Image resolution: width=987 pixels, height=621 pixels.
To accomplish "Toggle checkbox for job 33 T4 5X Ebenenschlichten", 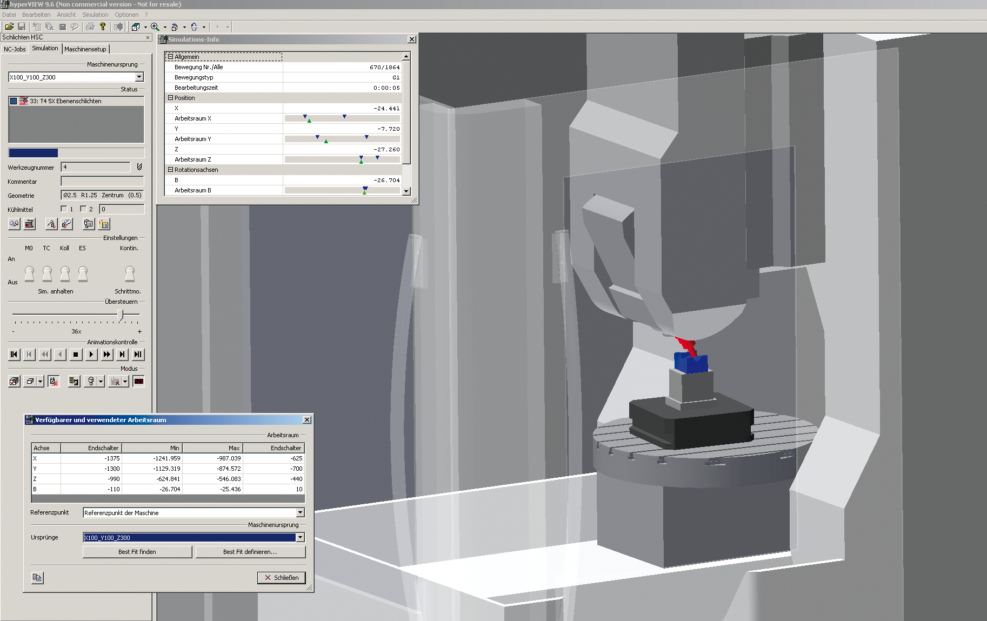I will point(14,101).
